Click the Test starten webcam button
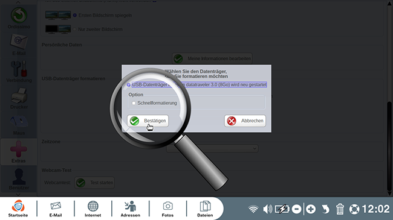The width and height of the screenshot is (393, 220). point(94,183)
